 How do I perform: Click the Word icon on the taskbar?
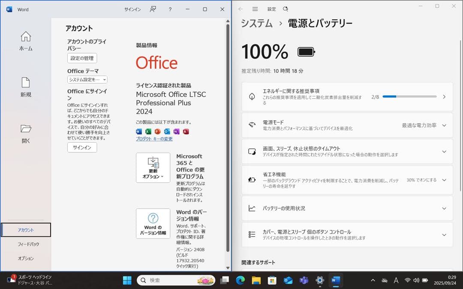click(336, 280)
